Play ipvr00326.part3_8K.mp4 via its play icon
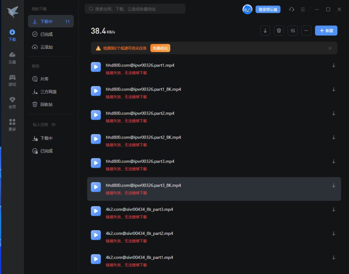 click(96, 187)
